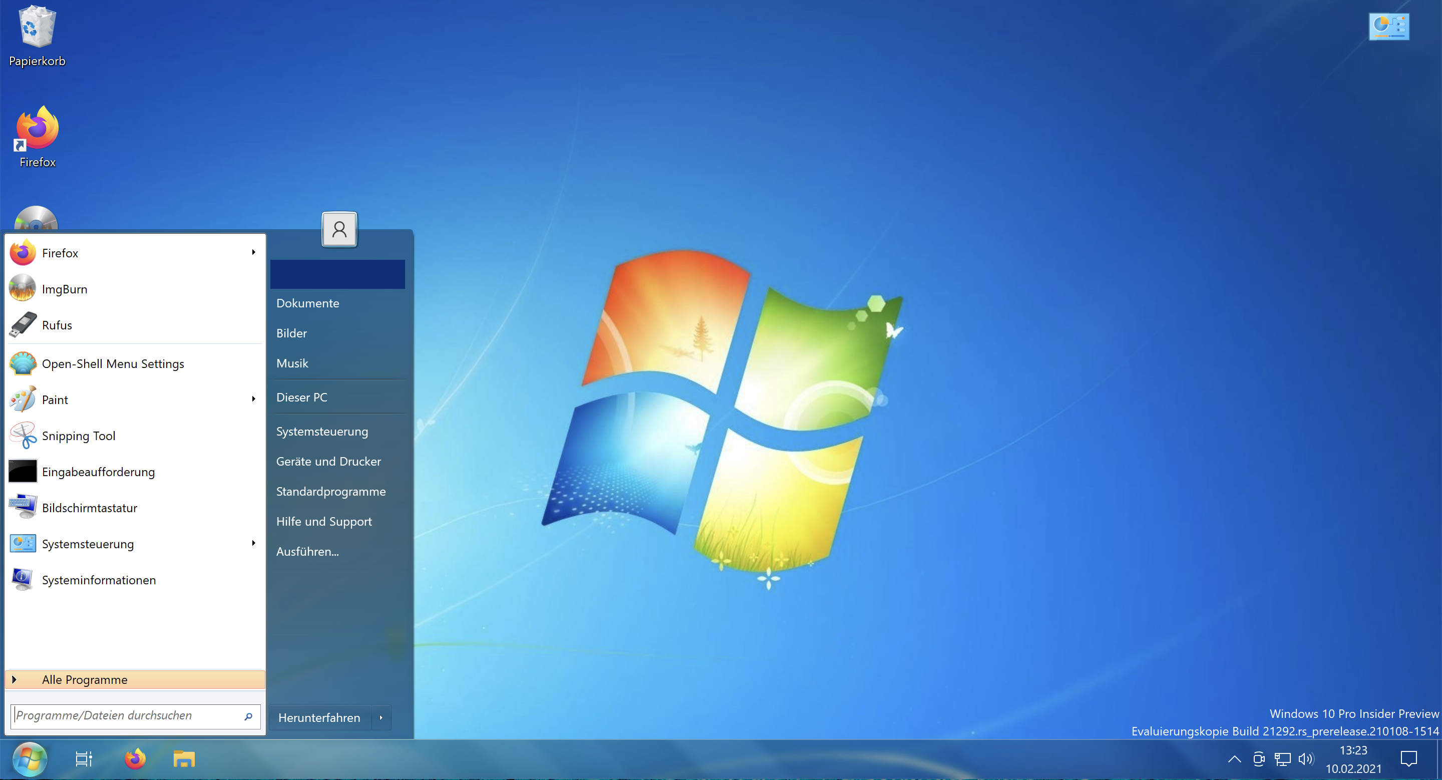Open File Explorer from the taskbar
This screenshot has height=780, width=1442.
(184, 759)
